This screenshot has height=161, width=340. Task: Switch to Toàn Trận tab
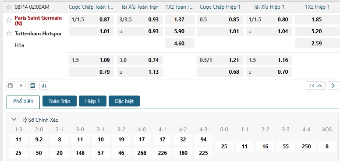click(60, 101)
